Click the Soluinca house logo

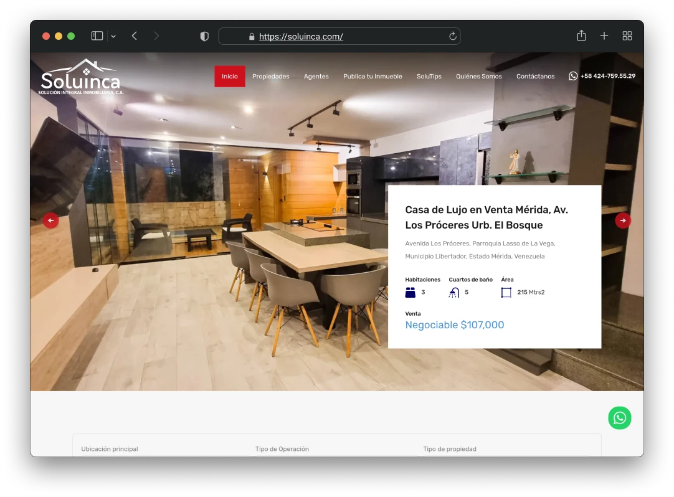coord(81,76)
